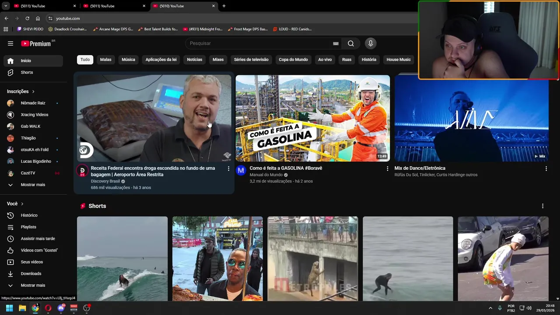Expand the Você section header
Viewport: 560px width, 315px height.
tap(15, 204)
